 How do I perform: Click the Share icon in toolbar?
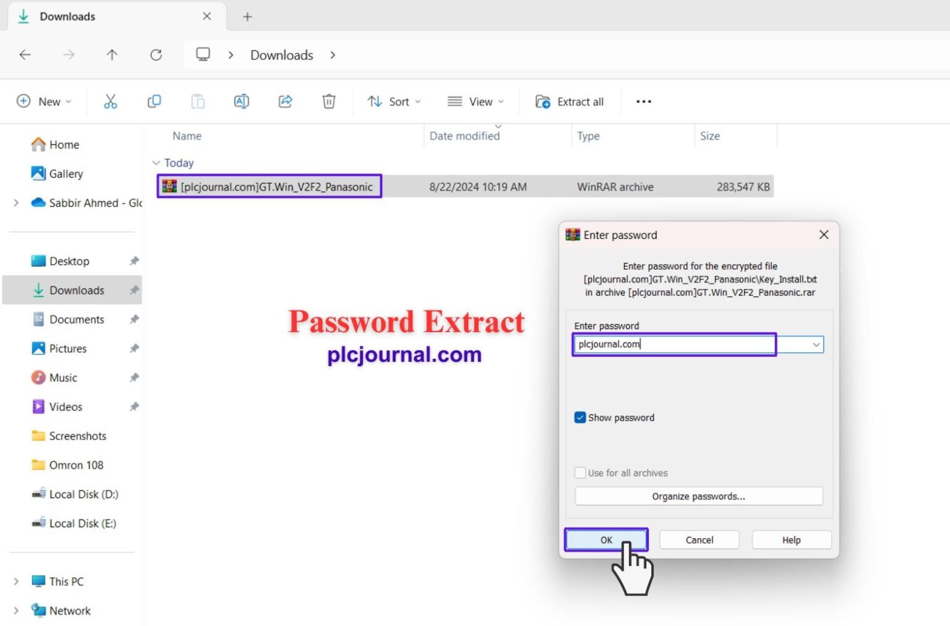[x=285, y=101]
